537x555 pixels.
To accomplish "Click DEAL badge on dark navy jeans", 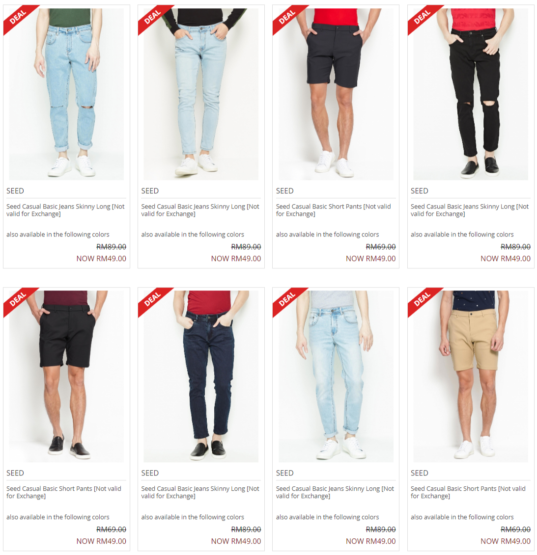I will click(x=154, y=301).
